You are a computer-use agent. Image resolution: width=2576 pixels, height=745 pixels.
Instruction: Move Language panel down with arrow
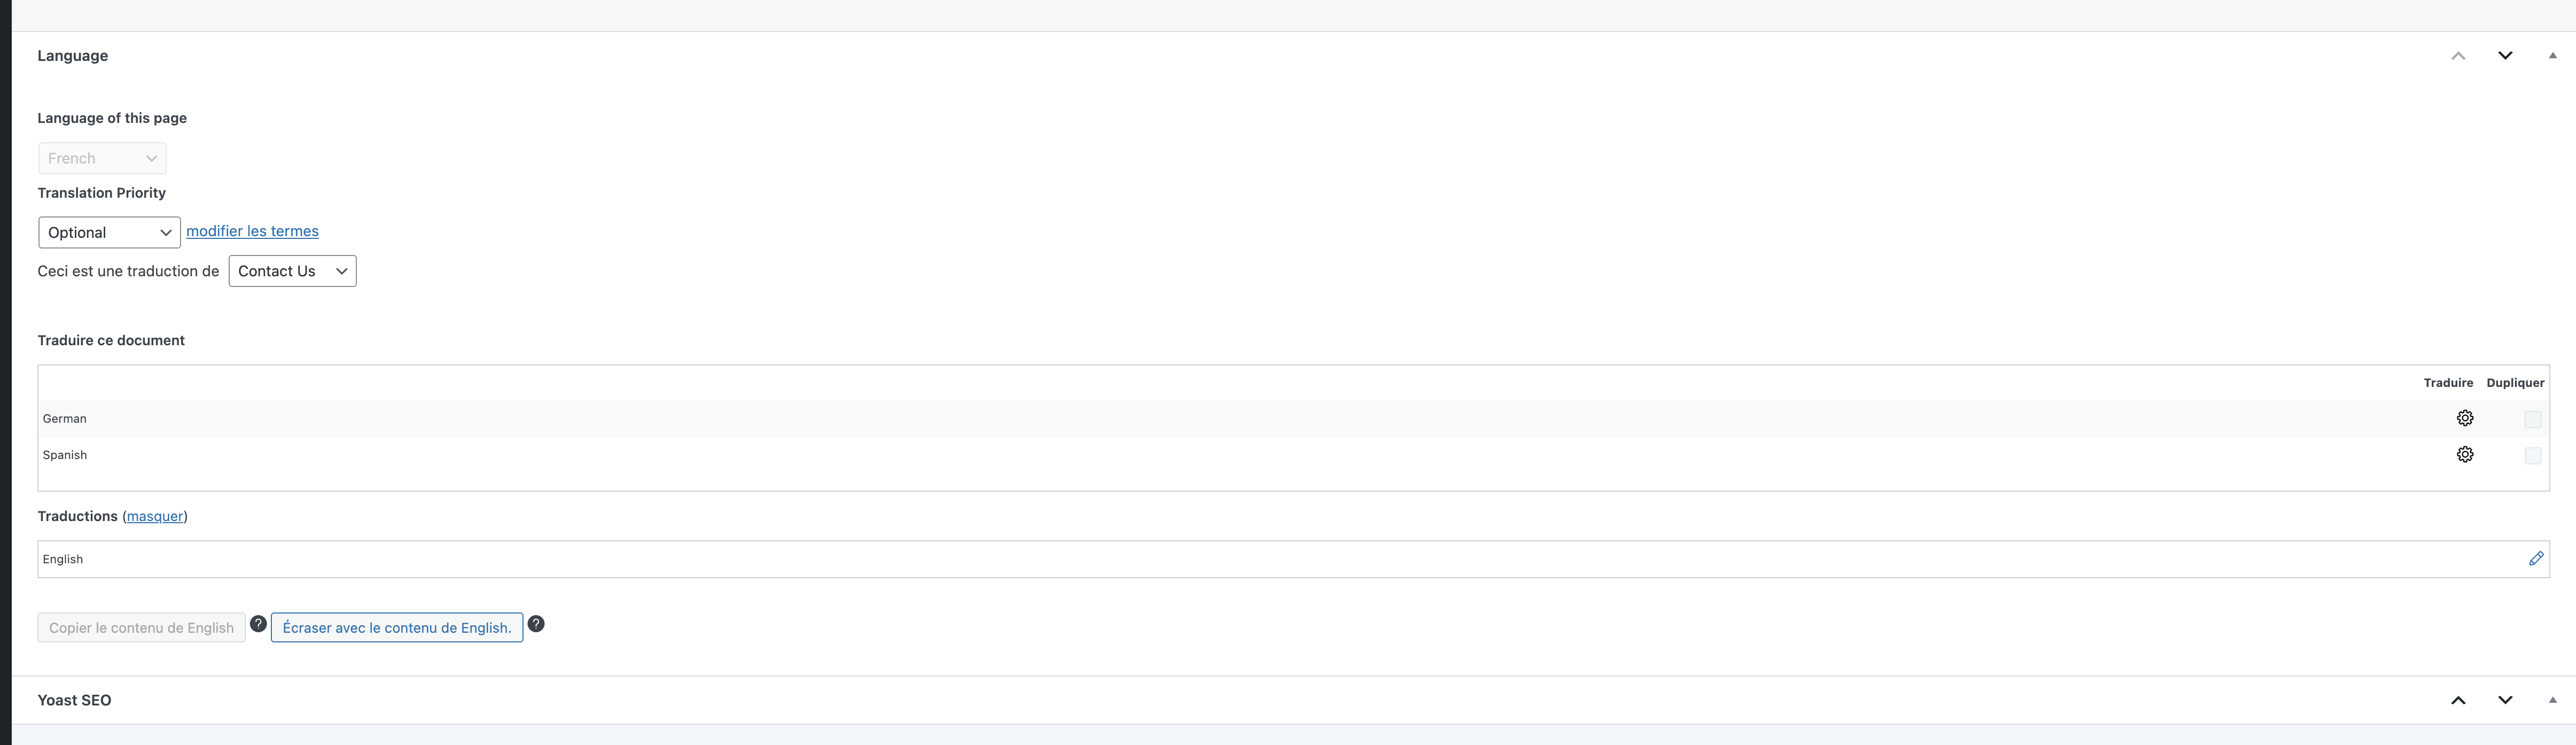tap(2505, 56)
